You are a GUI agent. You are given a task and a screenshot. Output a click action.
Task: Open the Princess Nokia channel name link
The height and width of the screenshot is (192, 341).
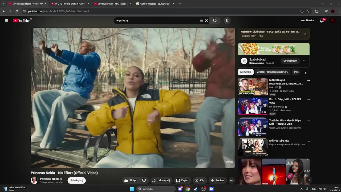tap(50, 179)
